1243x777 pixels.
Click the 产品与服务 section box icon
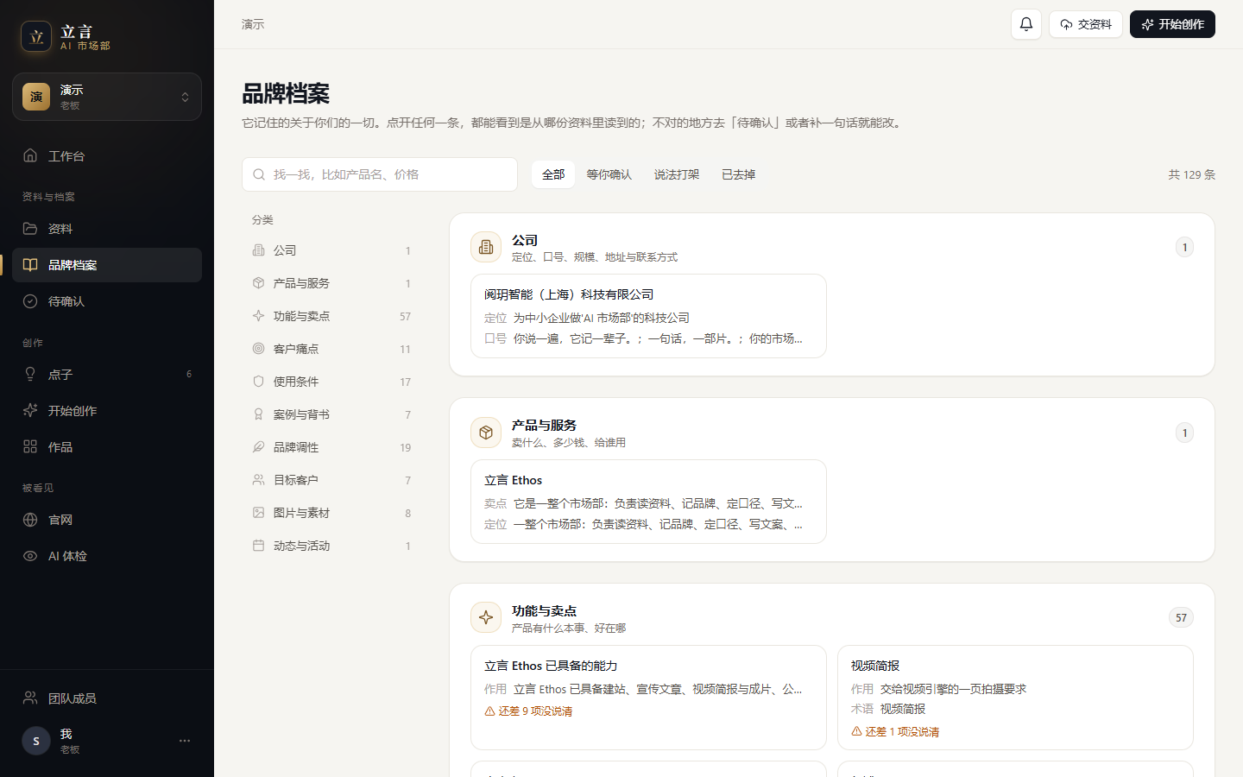pos(486,433)
